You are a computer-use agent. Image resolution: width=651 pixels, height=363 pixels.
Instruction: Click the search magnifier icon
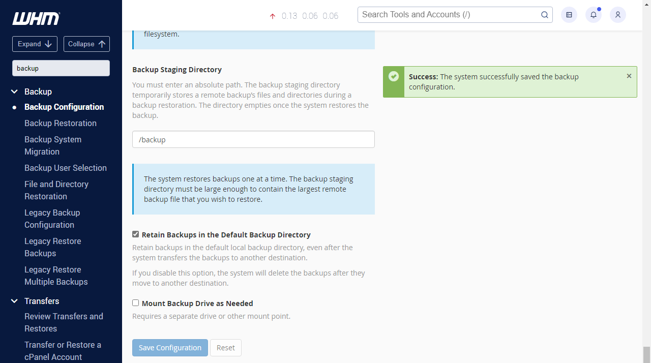tap(544, 15)
